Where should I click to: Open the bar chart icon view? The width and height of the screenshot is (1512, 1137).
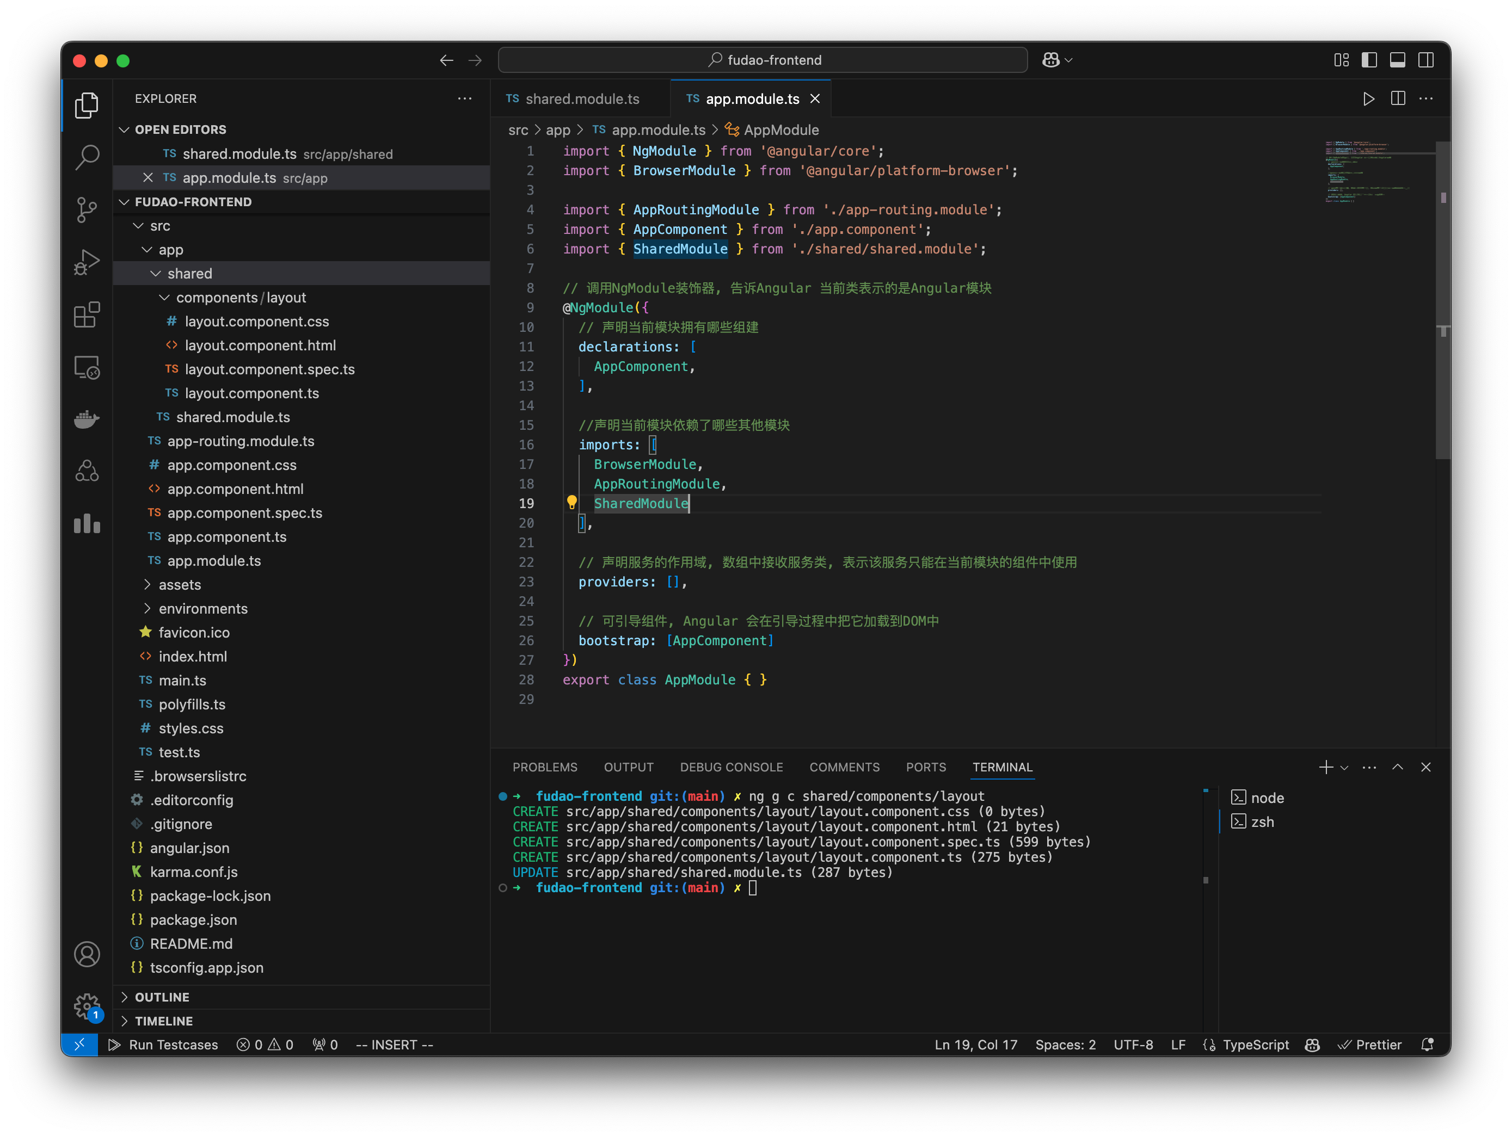coord(87,524)
